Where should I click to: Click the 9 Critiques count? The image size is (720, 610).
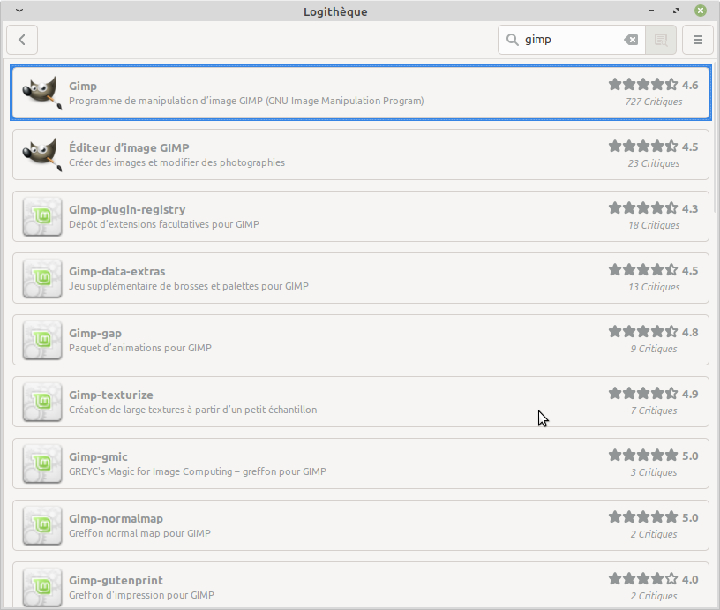pos(654,349)
